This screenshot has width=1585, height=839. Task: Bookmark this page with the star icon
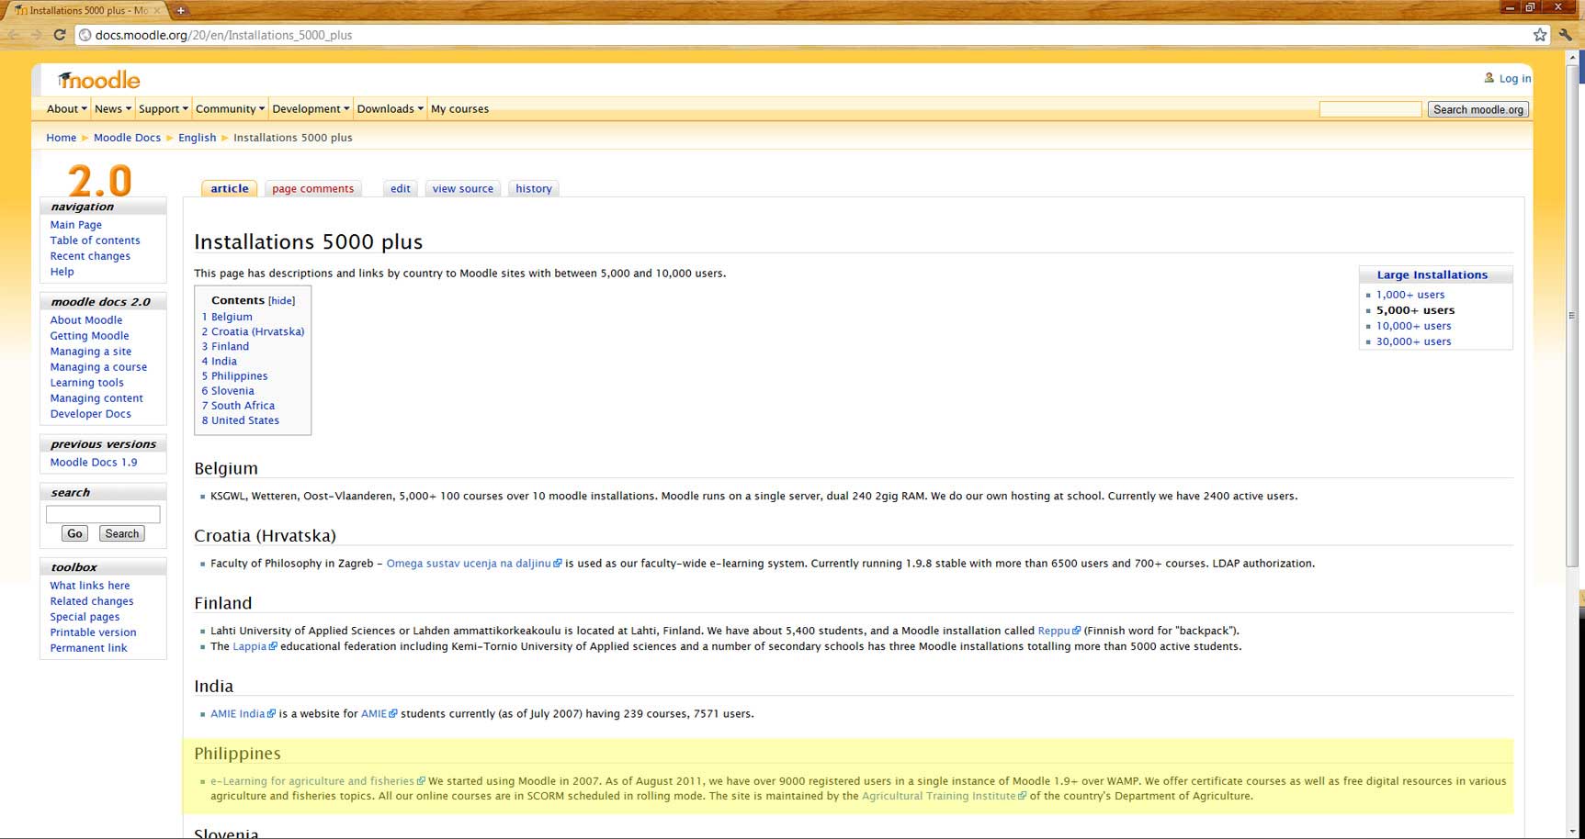coord(1540,35)
